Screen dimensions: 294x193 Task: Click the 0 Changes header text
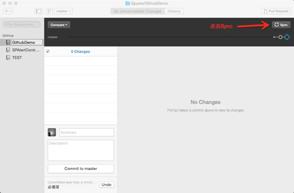point(81,52)
